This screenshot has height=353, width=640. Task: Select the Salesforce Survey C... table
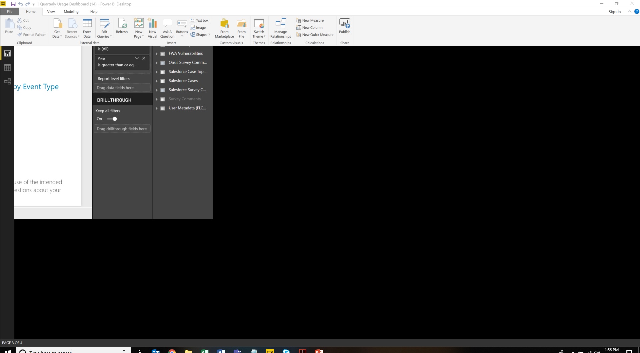187,90
